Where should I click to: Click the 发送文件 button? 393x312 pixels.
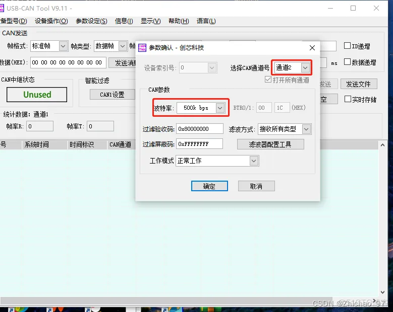(x=359, y=84)
